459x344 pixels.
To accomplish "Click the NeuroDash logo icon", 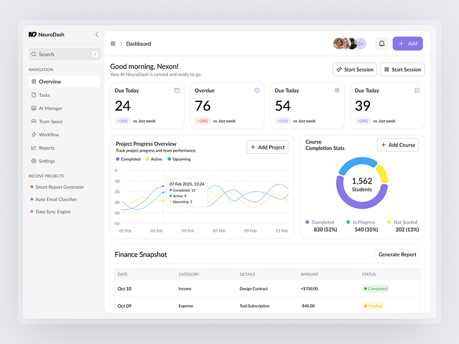I will point(32,35).
